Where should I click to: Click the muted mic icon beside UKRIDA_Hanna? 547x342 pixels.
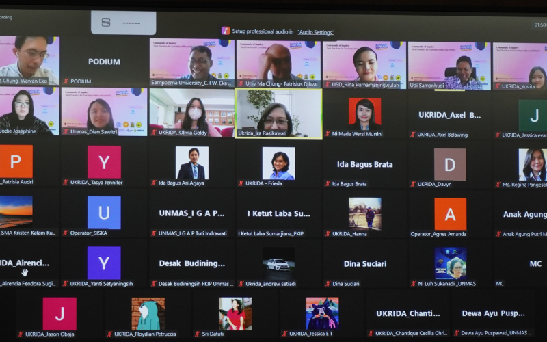[x=328, y=234]
